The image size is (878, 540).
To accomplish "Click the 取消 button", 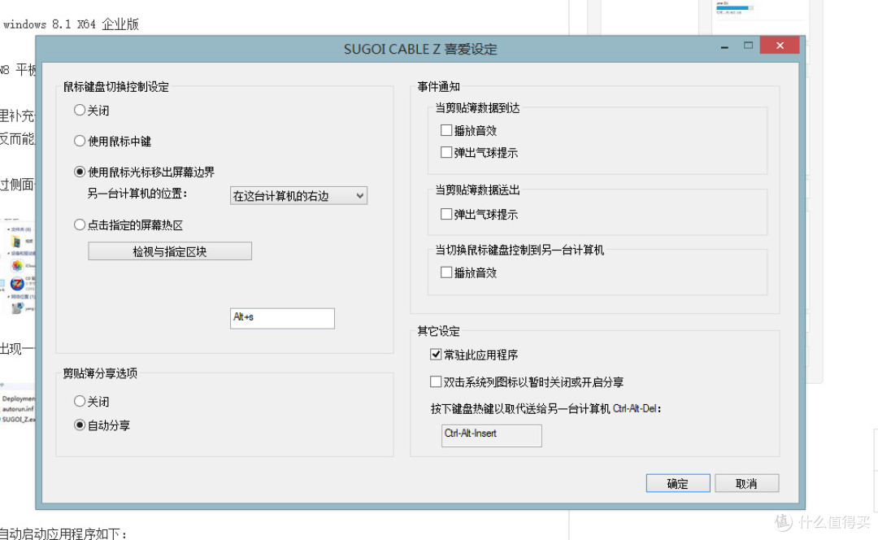I will point(746,483).
